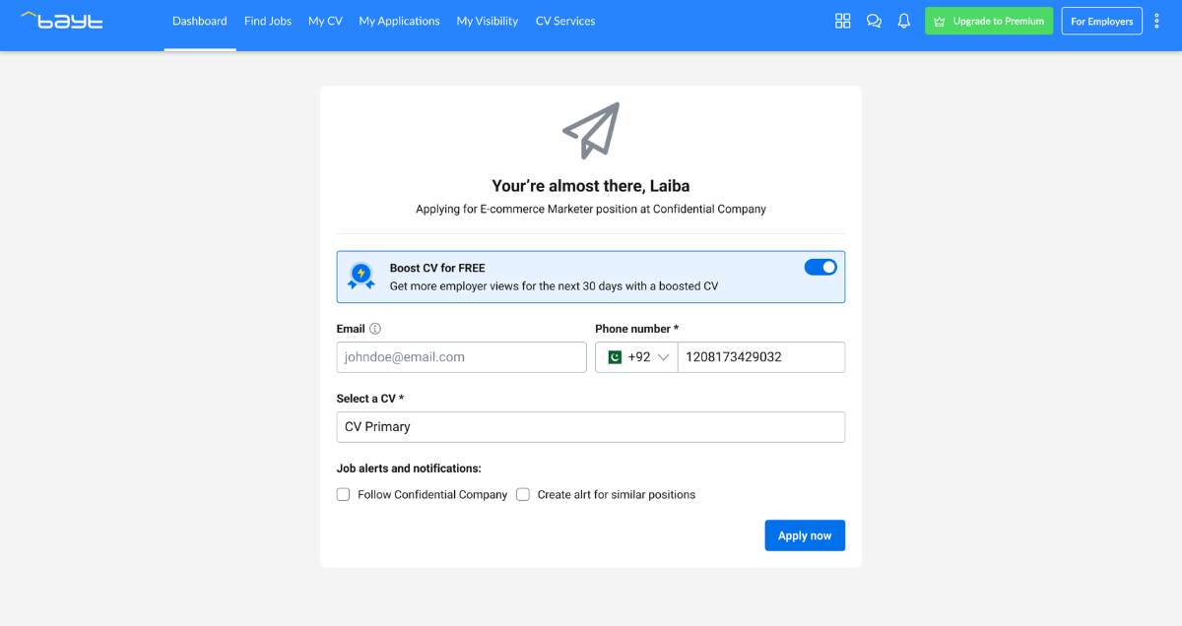1182x626 pixels.
Task: Go to Find Jobs tab
Action: 268,21
